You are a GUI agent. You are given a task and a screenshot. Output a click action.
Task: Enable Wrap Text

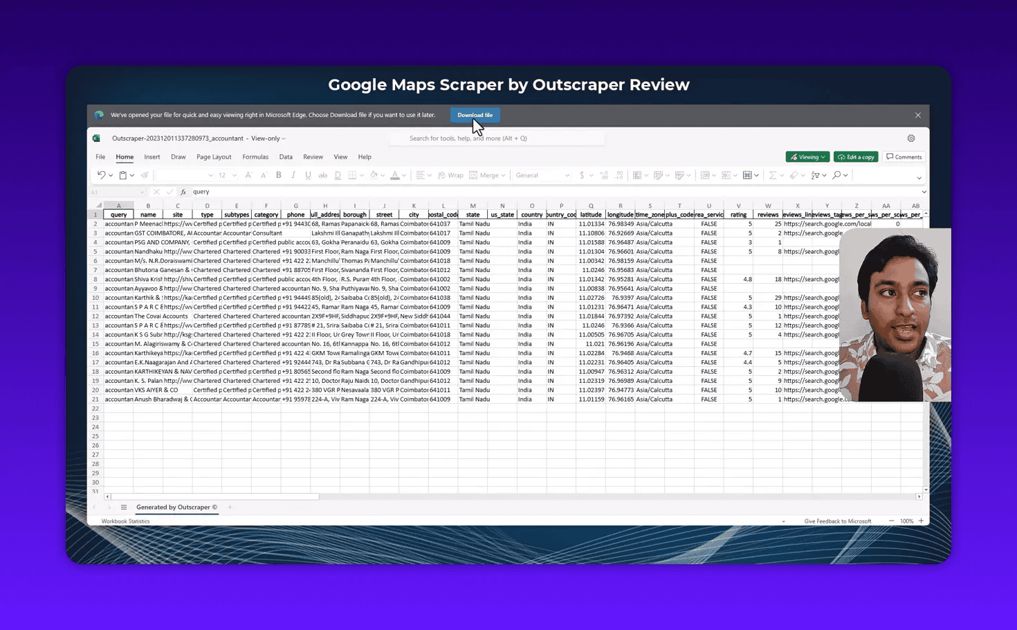[x=450, y=175]
